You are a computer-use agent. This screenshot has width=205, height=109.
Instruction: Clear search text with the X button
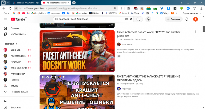point(131,19)
